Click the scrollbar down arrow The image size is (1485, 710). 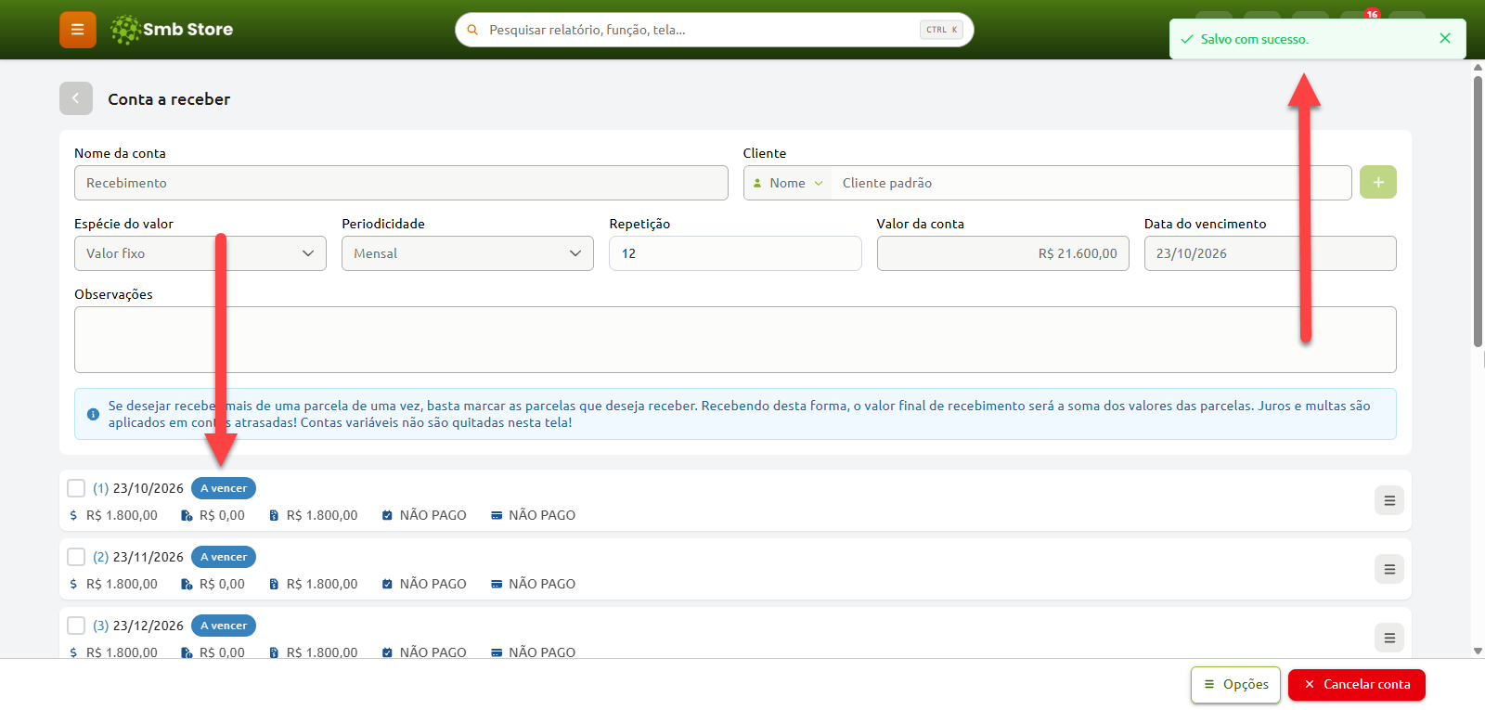(1478, 652)
